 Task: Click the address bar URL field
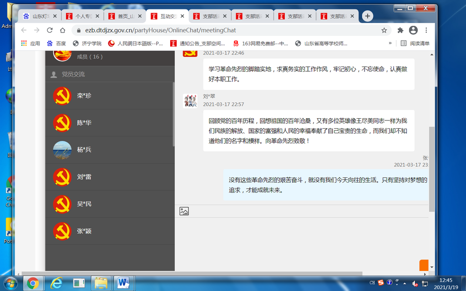[x=228, y=30]
